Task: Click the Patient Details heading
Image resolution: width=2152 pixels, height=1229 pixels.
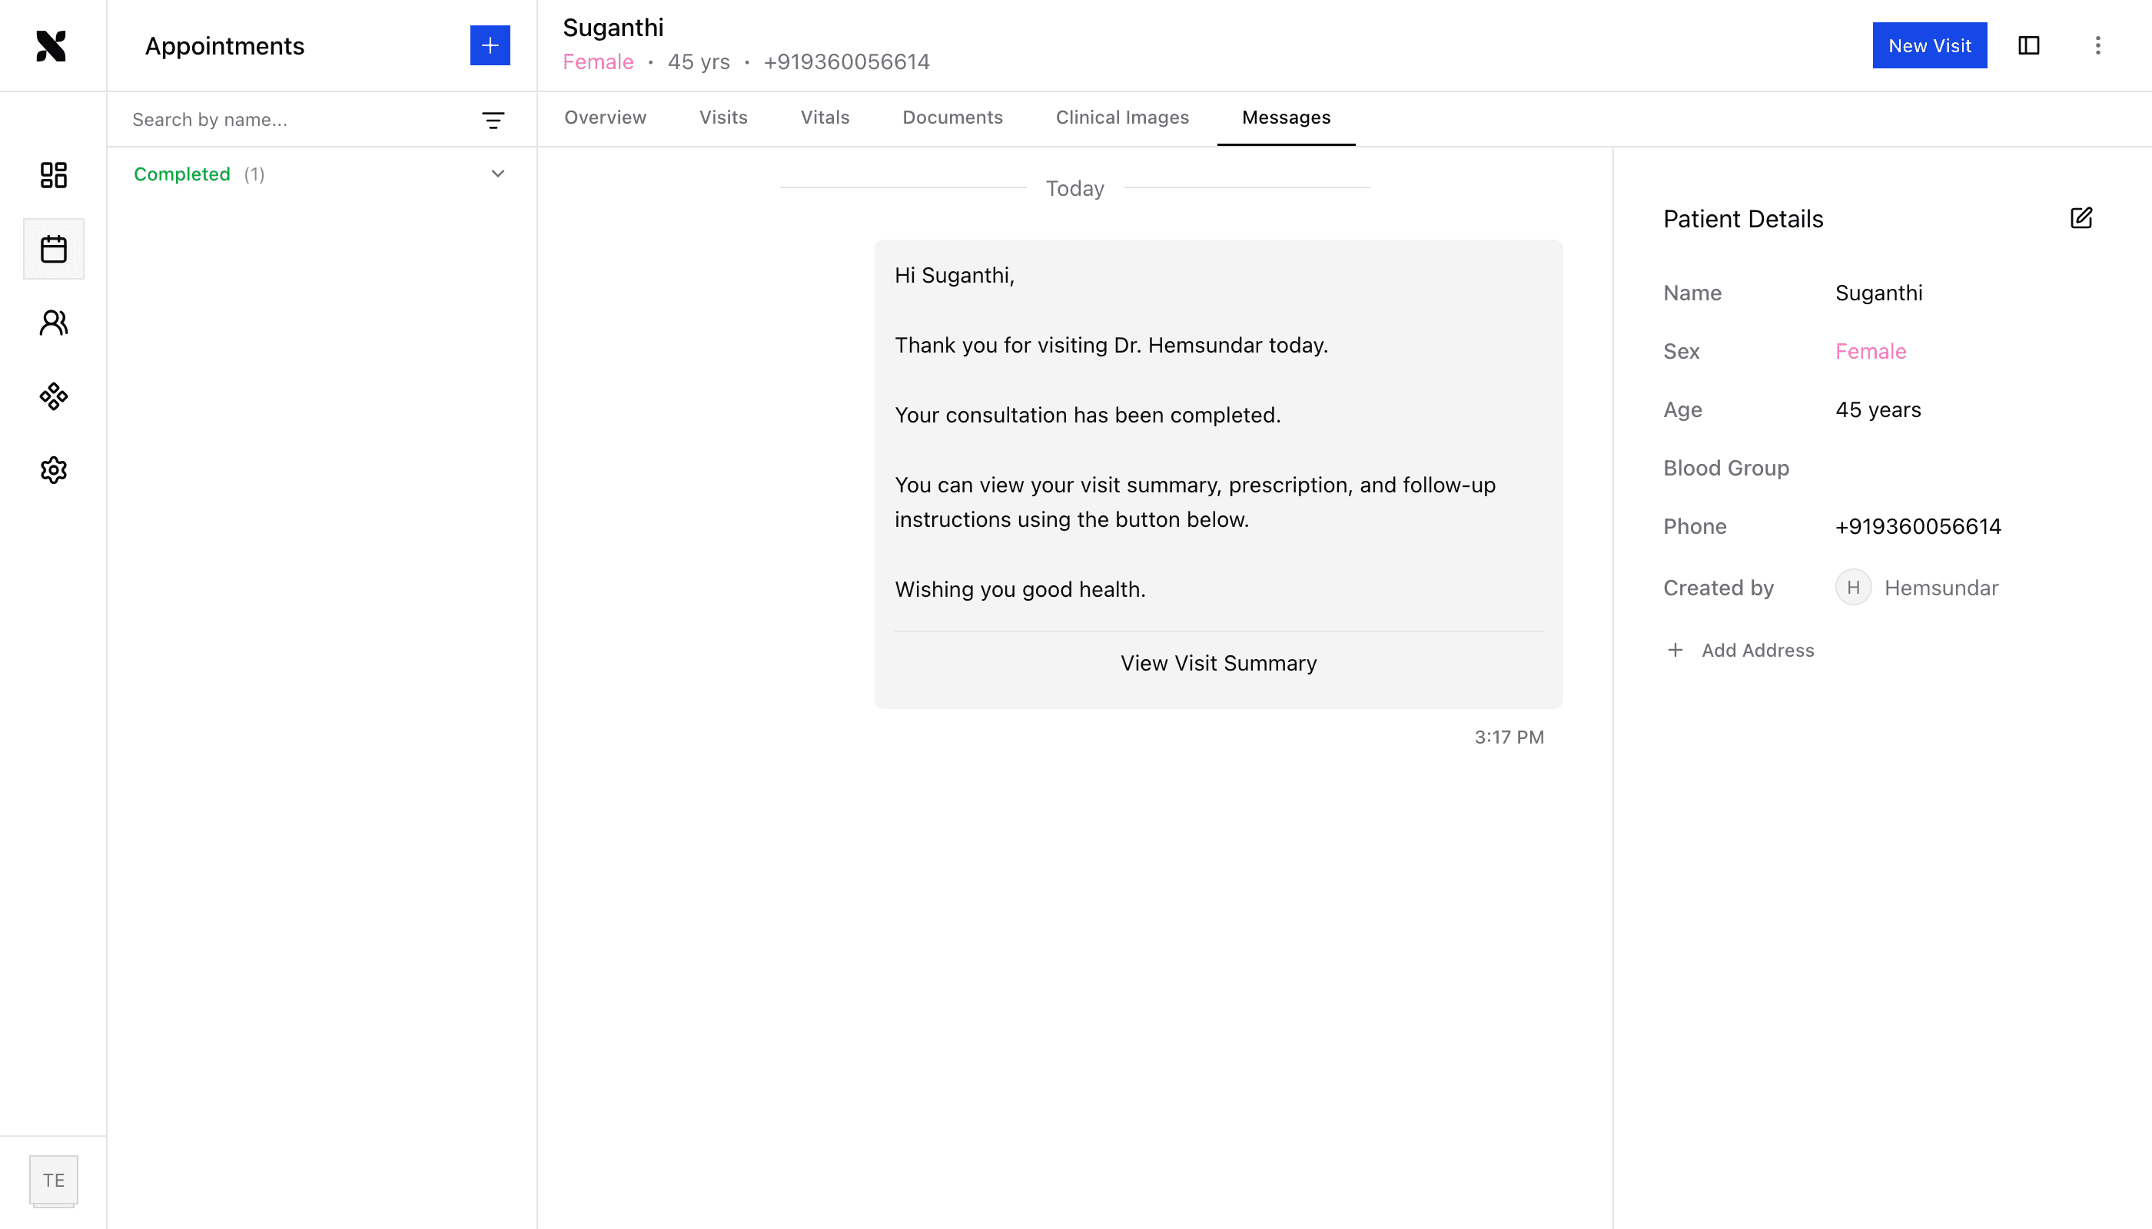Action: click(x=1743, y=219)
